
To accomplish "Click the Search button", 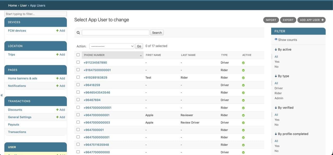I will [x=157, y=33].
